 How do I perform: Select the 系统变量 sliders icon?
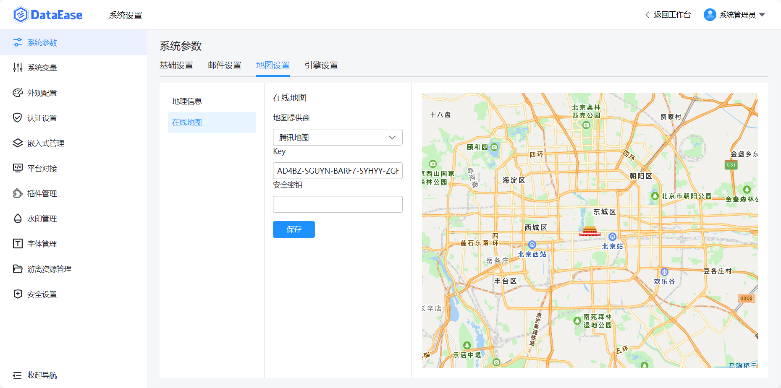(18, 68)
